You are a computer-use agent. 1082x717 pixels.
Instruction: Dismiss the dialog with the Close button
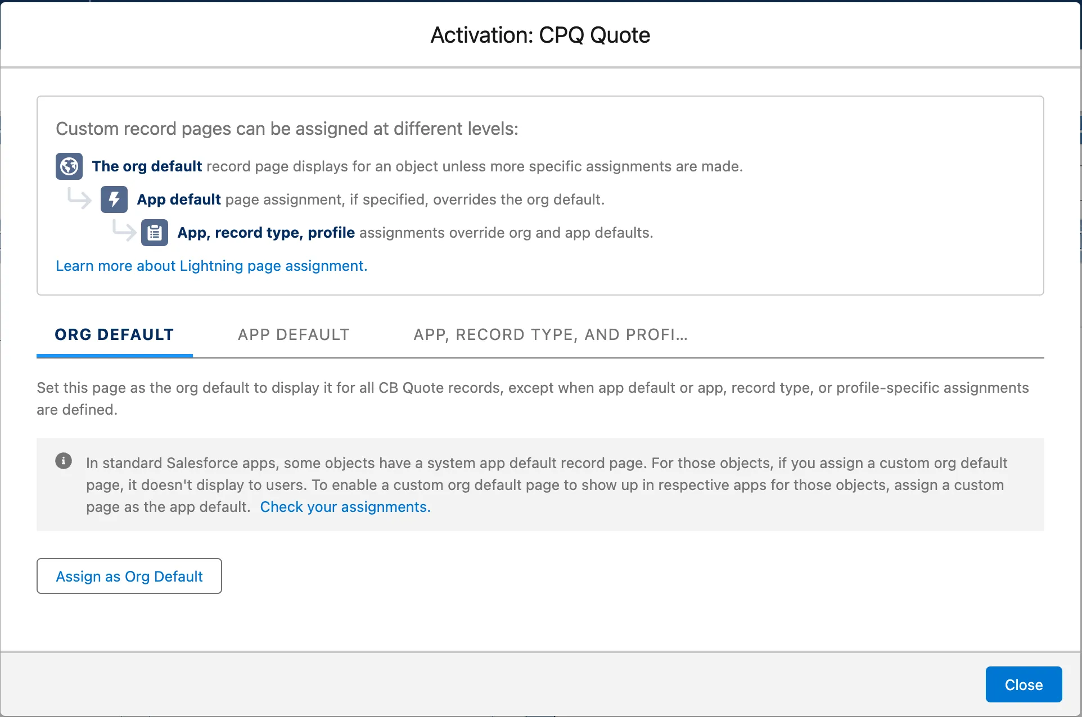(x=1023, y=684)
